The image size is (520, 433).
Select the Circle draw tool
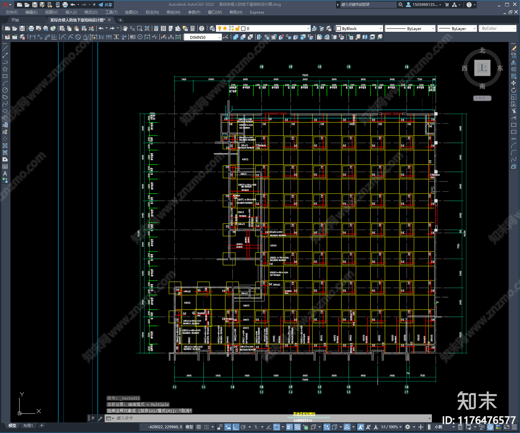(5, 90)
